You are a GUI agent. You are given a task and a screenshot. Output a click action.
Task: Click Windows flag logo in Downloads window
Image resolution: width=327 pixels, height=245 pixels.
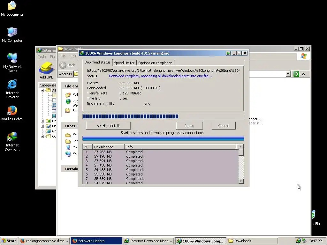click(303, 56)
